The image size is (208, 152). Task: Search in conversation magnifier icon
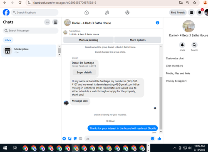tap(194, 45)
